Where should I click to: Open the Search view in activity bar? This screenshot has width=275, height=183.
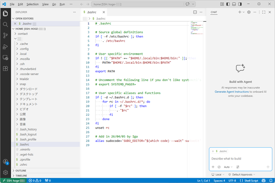tap(6, 24)
